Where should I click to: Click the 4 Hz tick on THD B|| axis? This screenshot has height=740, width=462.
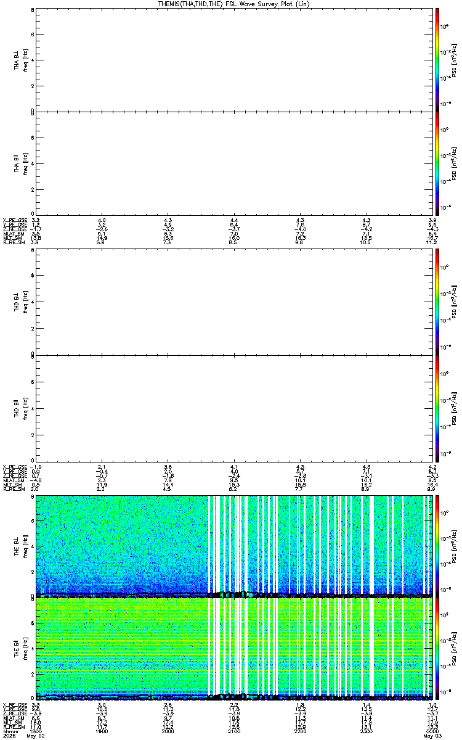click(33, 408)
